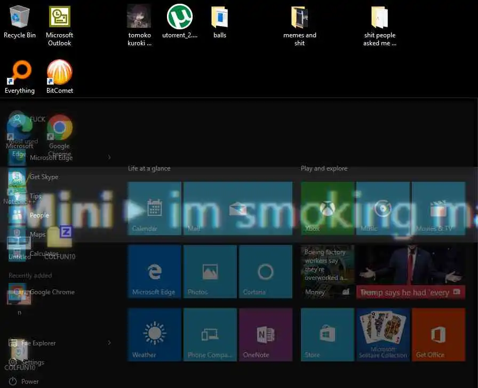Click the Recently added section label
The width and height of the screenshot is (478, 388).
point(30,276)
